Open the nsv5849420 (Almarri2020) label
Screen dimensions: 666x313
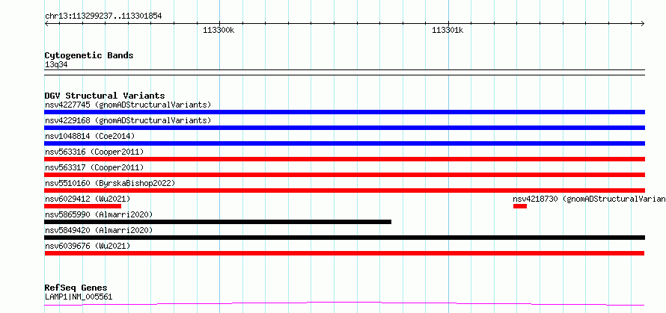[x=99, y=230]
